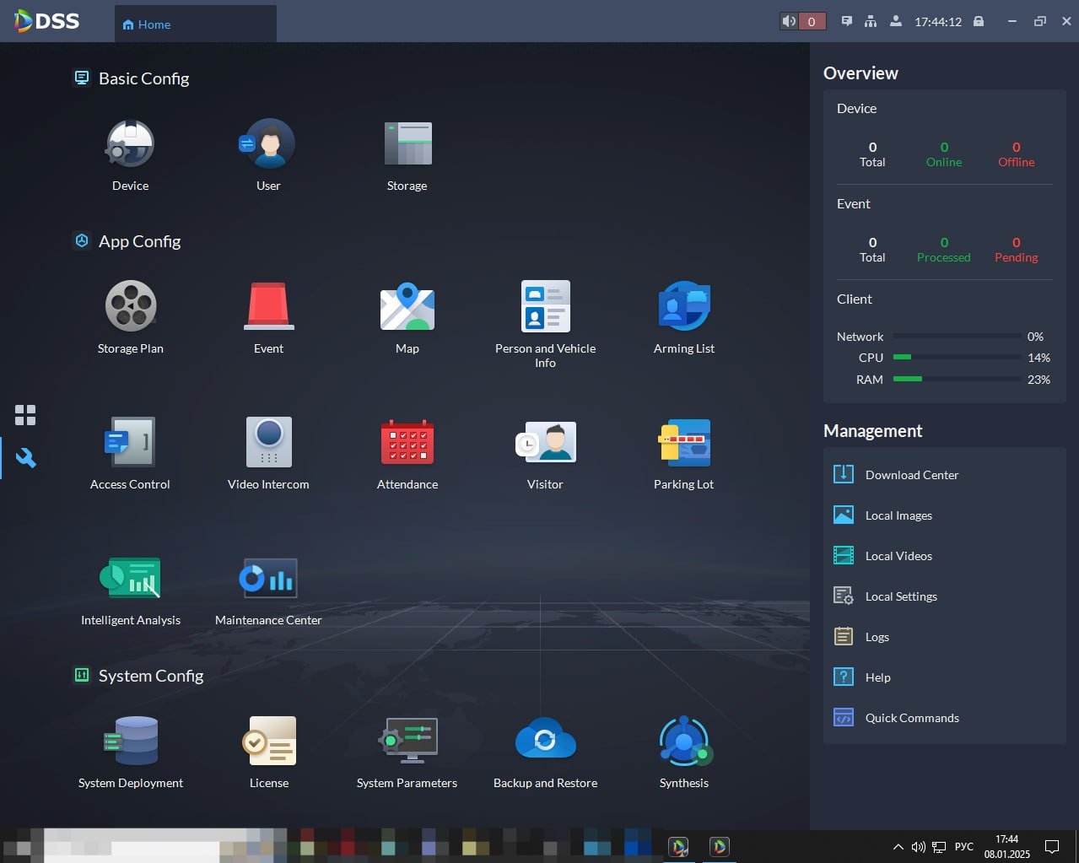Select the Home tab
Image resolution: width=1079 pixels, height=863 pixels.
point(147,24)
